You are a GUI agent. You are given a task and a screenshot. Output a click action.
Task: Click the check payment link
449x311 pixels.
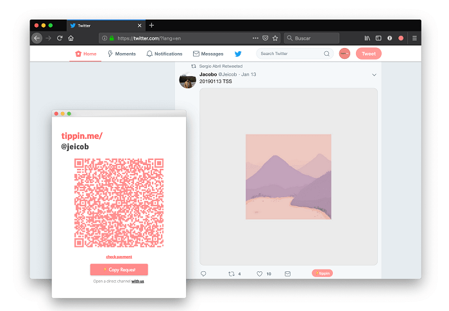[119, 257]
